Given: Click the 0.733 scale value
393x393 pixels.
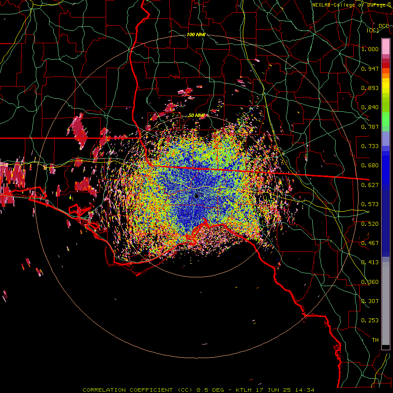Looking at the screenshot, I should tap(370, 146).
